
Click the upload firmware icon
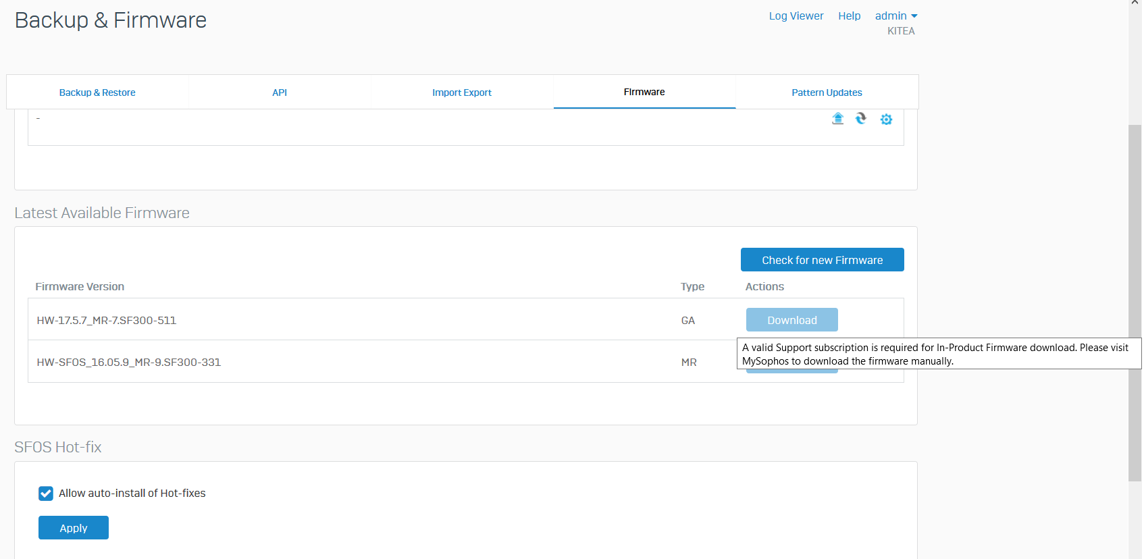click(837, 119)
